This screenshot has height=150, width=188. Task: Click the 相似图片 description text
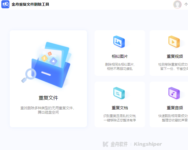tap(120, 66)
